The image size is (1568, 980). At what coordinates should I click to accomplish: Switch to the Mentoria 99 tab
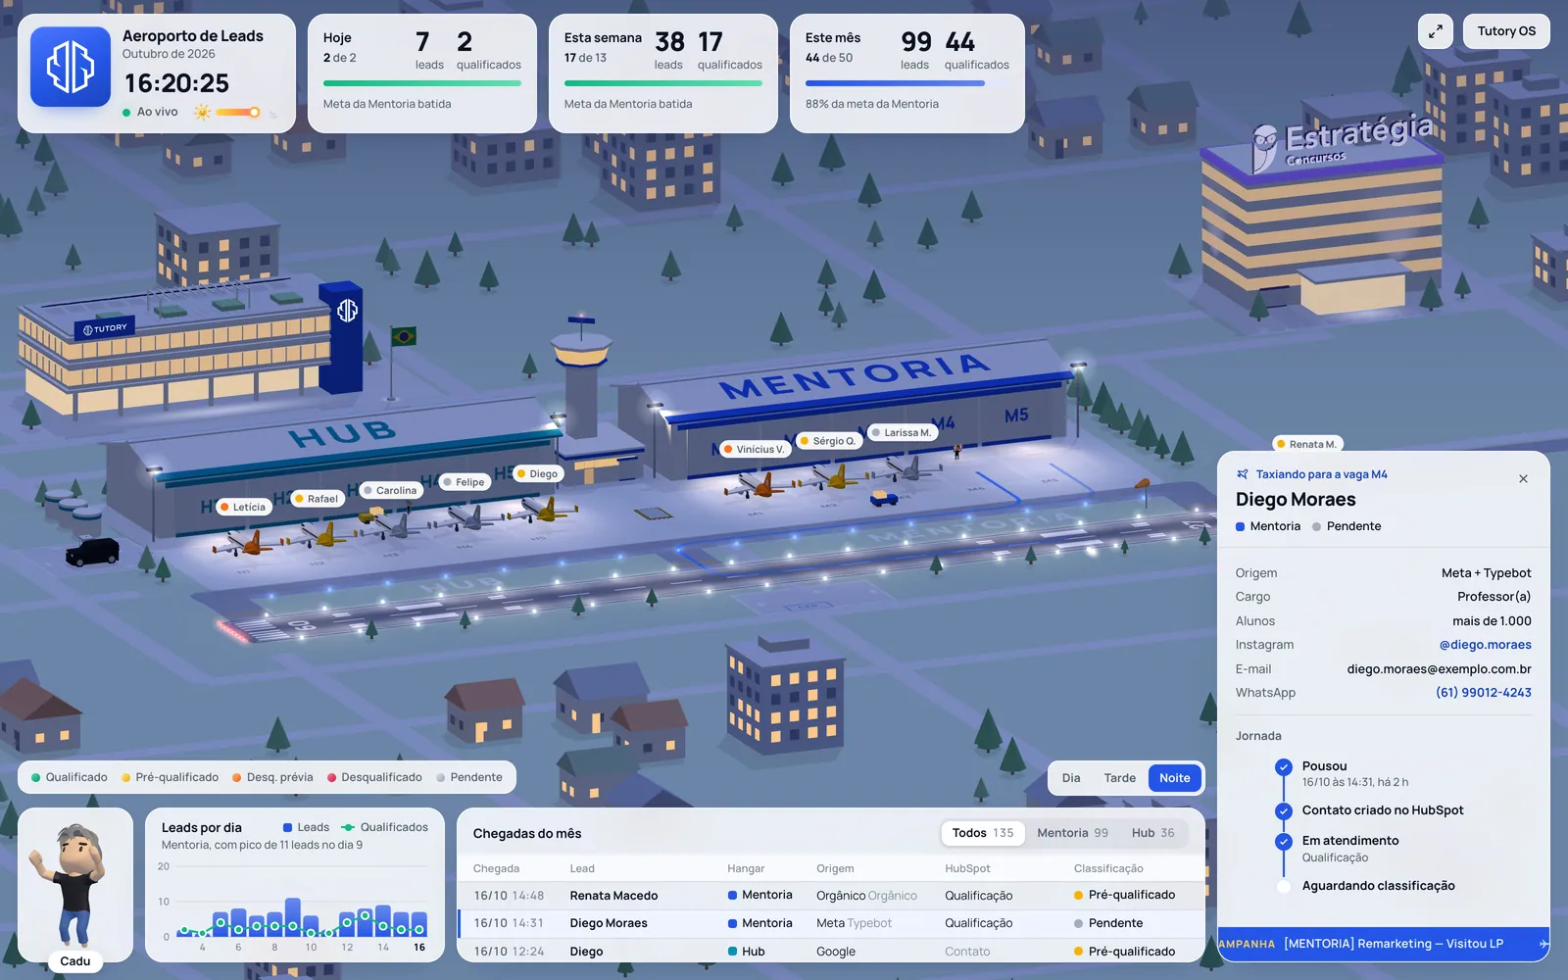coord(1073,833)
